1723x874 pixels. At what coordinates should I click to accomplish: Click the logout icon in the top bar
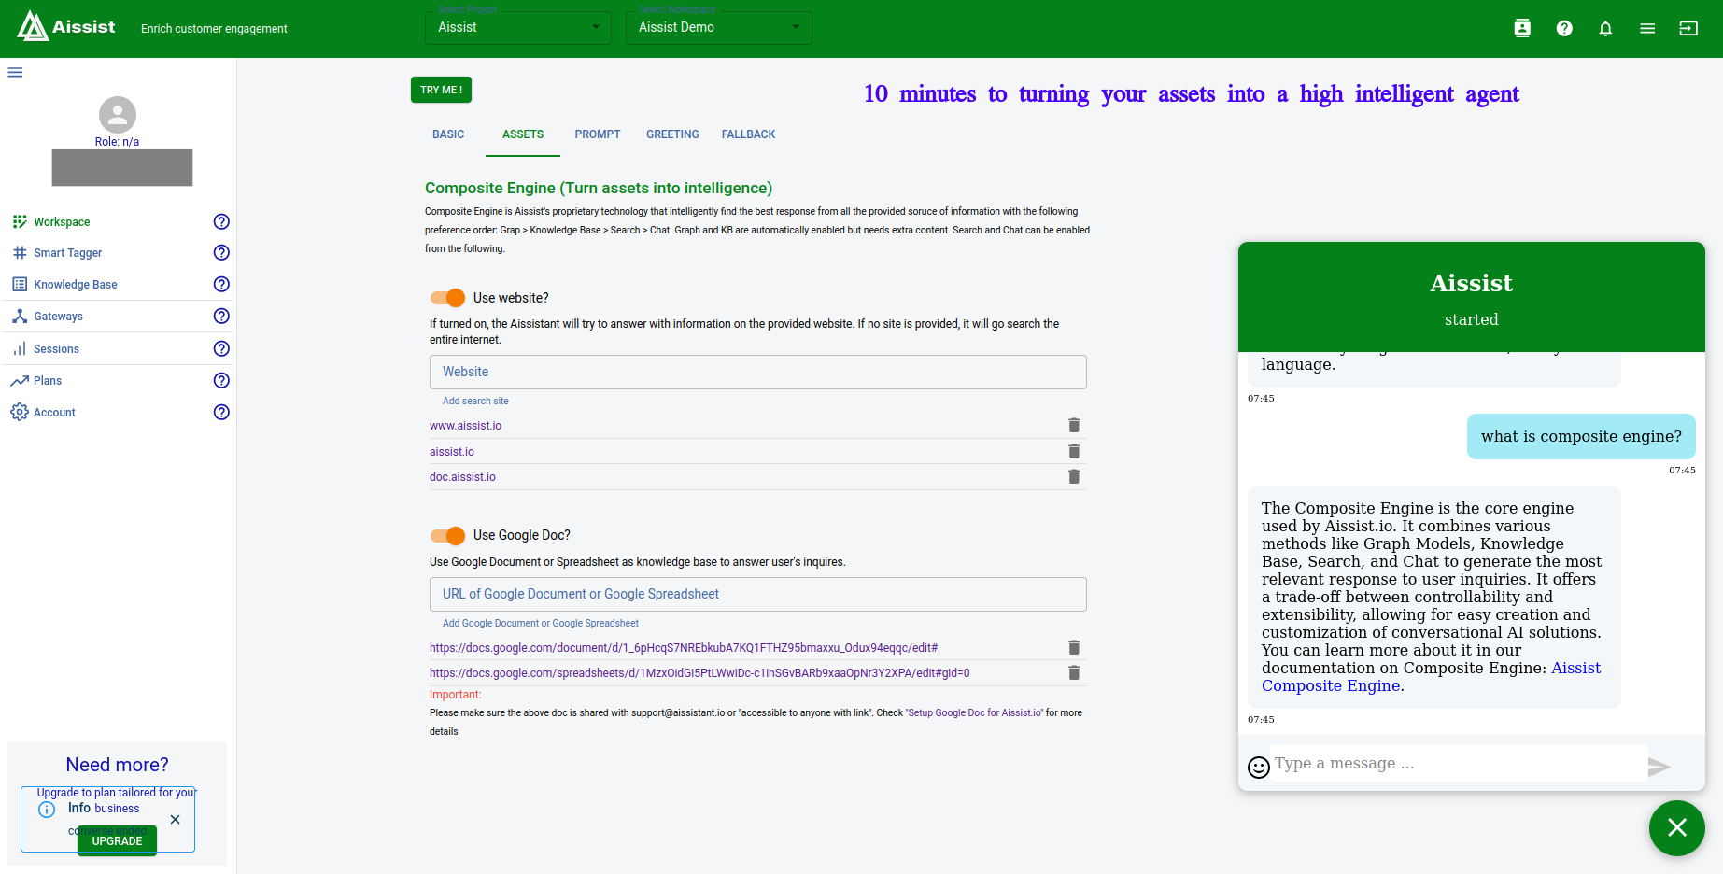pos(1688,28)
